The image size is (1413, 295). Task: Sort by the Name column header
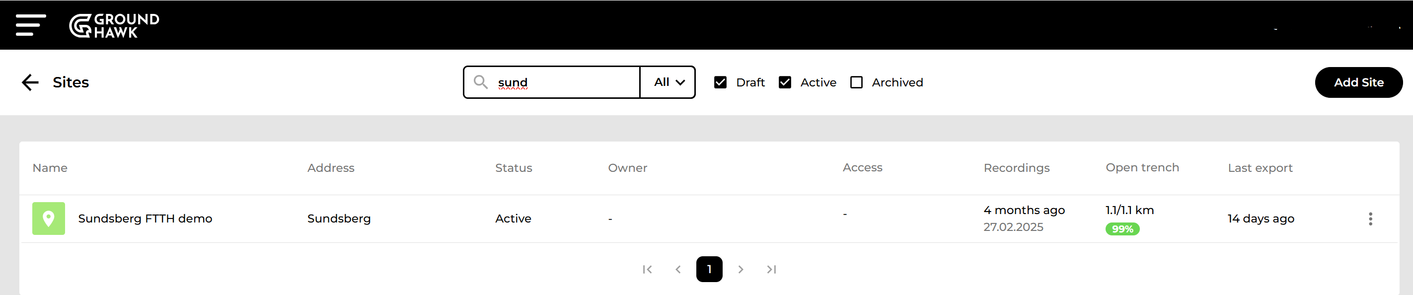(50, 168)
